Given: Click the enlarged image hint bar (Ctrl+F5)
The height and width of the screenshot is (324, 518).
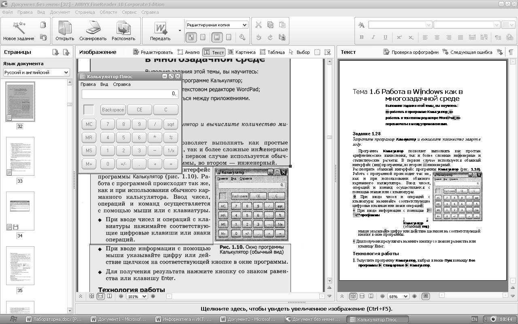Looking at the screenshot, I should click(x=296, y=309).
